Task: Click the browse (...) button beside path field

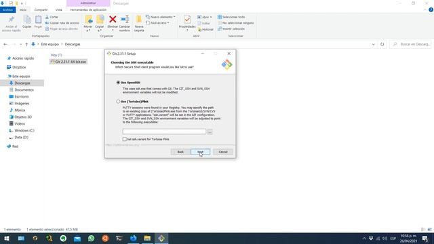Action: click(210, 131)
